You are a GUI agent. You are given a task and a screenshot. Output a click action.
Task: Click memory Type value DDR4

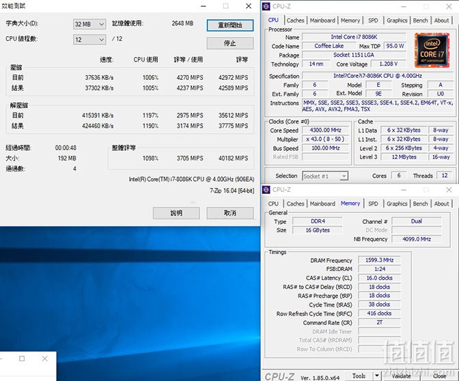[x=318, y=221]
